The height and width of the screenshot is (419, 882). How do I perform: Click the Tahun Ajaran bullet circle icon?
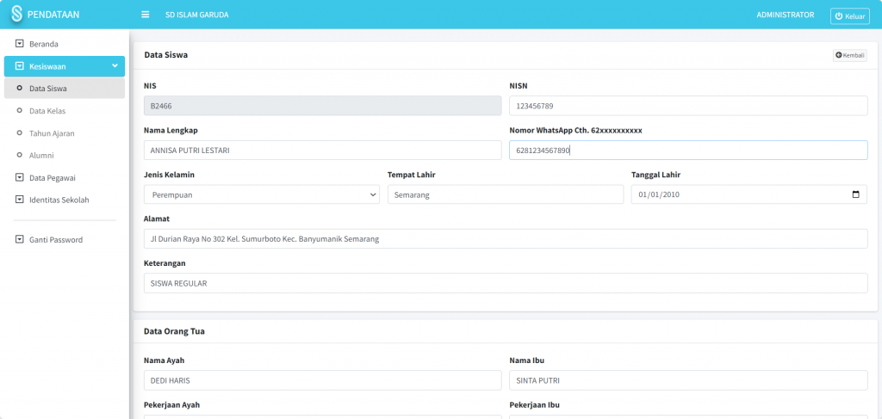point(20,133)
